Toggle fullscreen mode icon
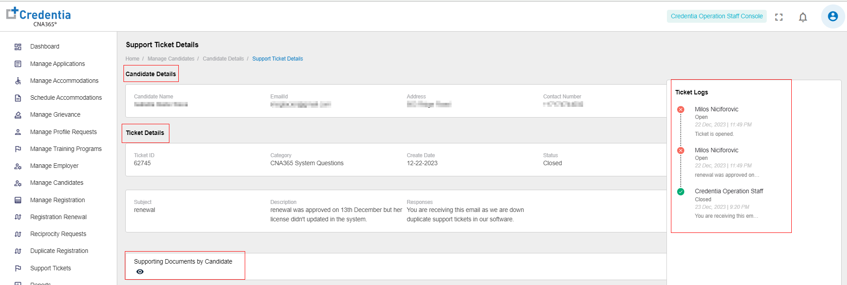 point(779,17)
